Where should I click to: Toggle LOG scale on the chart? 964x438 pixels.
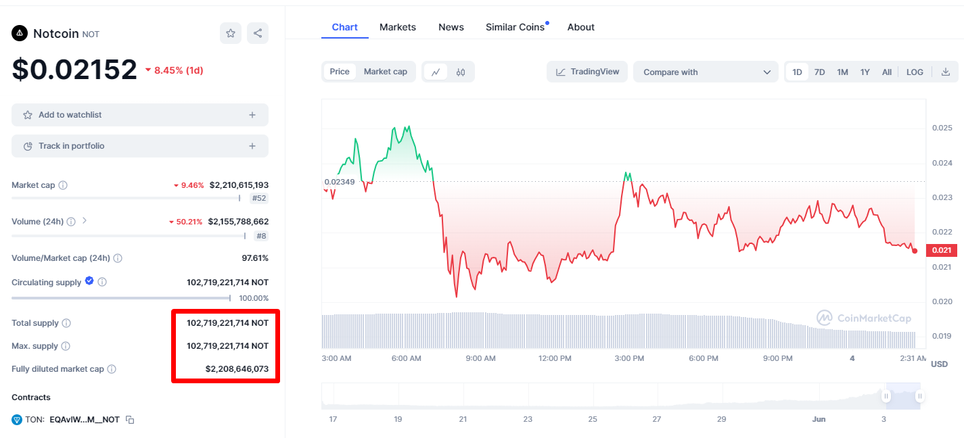point(915,72)
